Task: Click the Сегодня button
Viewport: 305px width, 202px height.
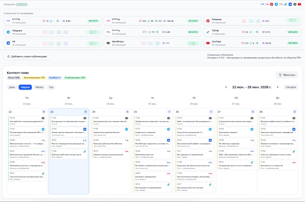Action: [291, 87]
